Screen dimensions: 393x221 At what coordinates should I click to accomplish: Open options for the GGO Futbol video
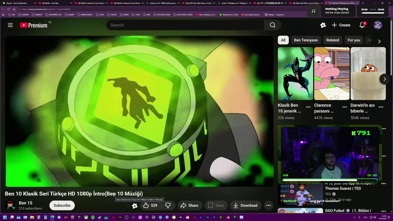(384, 211)
